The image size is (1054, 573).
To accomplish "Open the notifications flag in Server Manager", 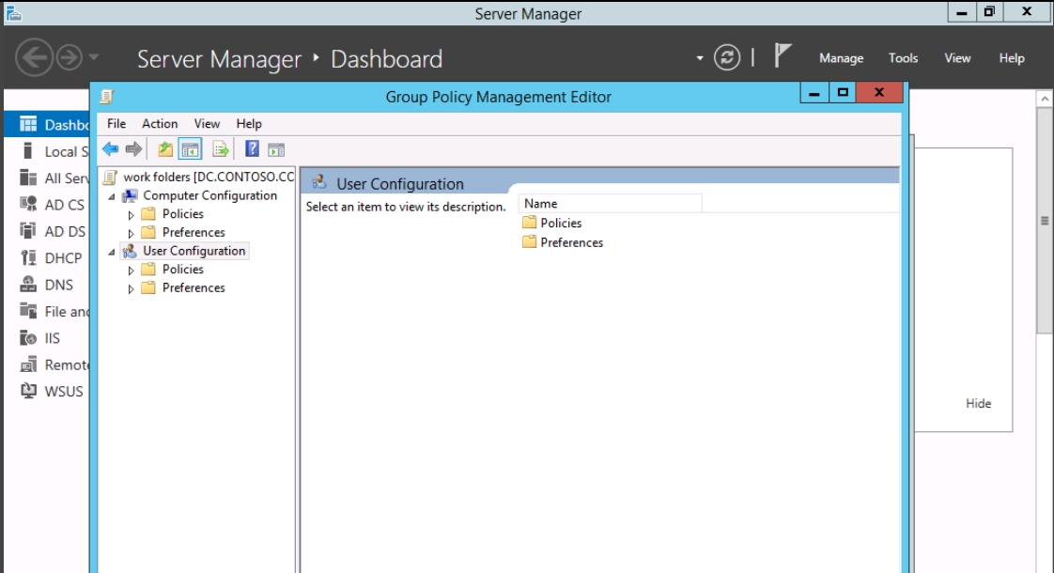I will (x=782, y=57).
